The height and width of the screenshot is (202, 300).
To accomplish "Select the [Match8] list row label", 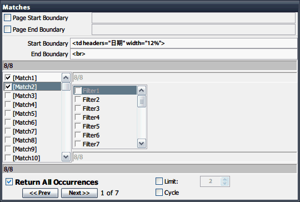I will 24,140.
